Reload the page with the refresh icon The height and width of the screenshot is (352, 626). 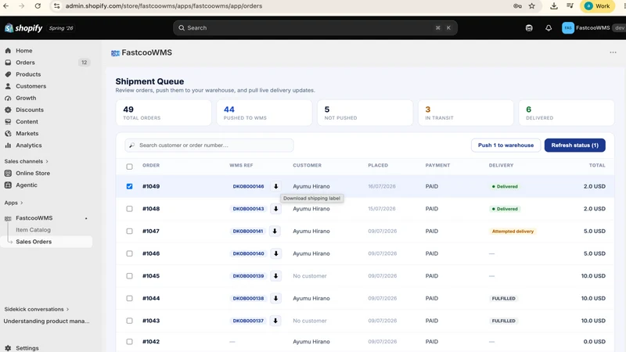[x=38, y=6]
